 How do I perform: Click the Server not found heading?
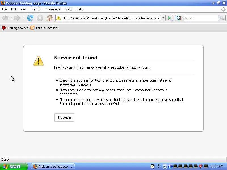[x=76, y=58]
